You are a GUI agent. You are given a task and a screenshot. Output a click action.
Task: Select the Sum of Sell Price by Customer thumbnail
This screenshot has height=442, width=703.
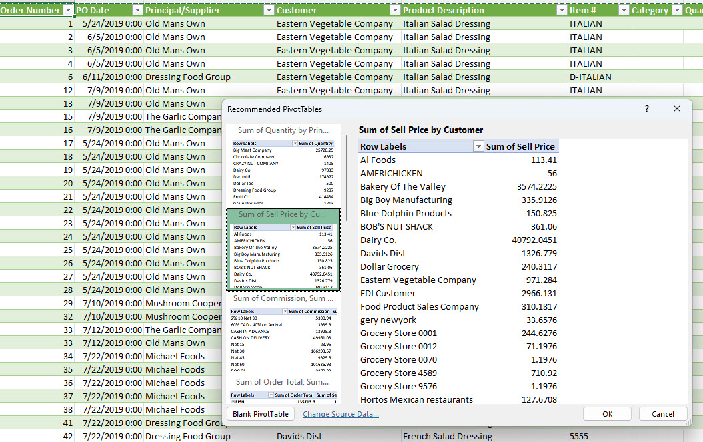click(x=283, y=249)
